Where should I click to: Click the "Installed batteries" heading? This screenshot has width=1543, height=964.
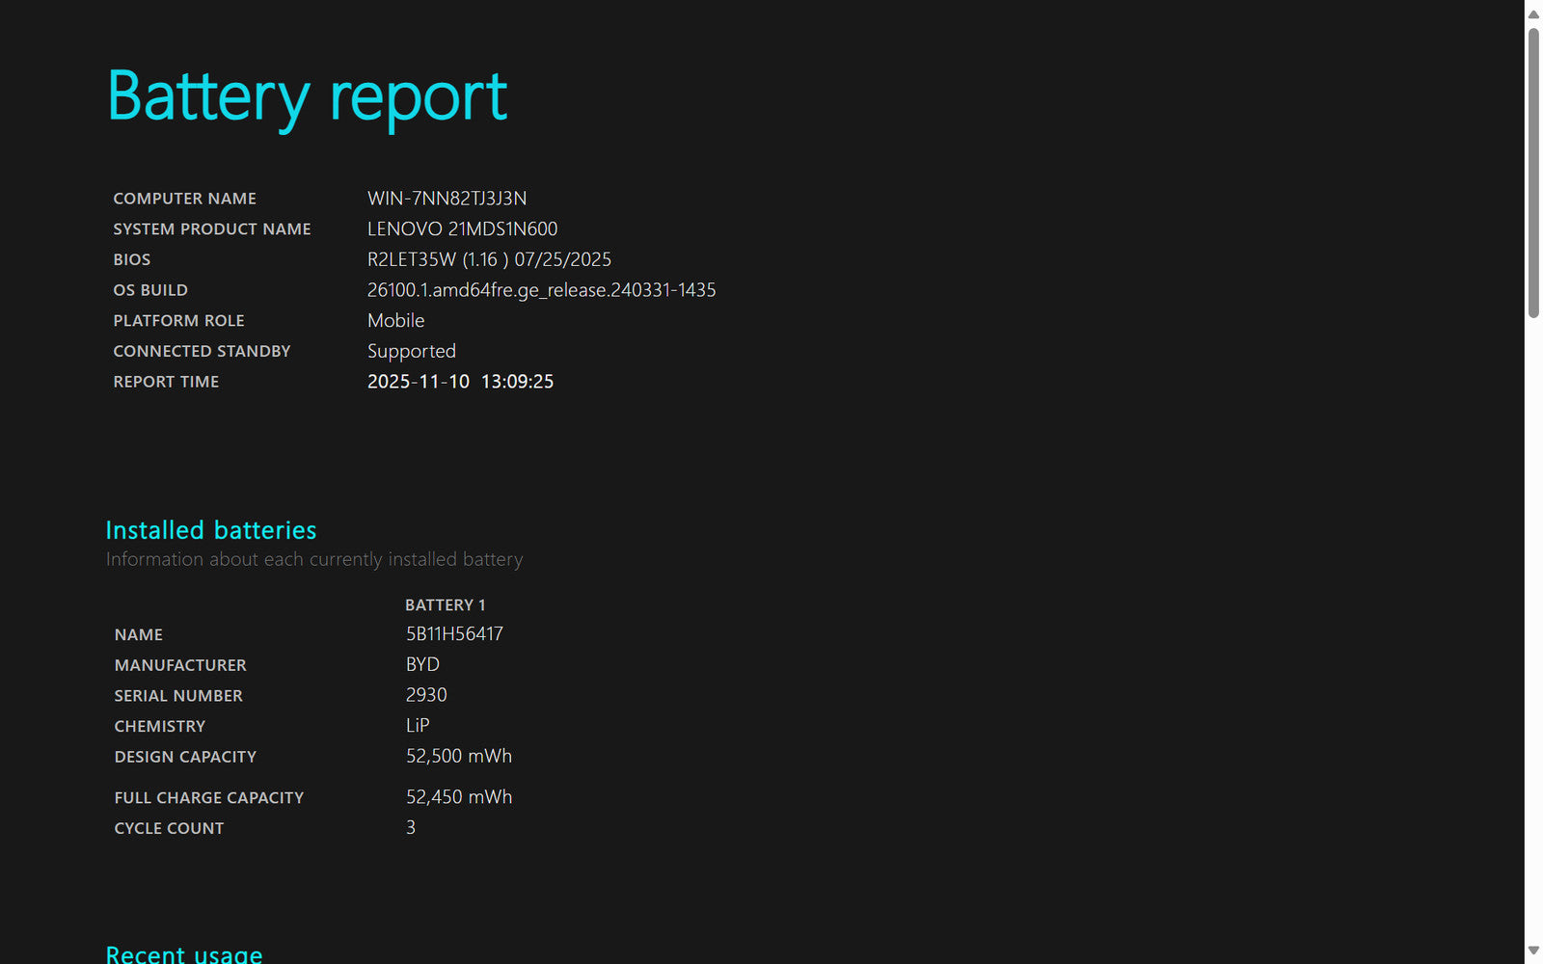[x=210, y=530]
